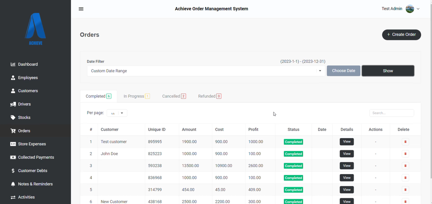Click the Stocks tag icon
Viewport: 432px width, 204px height.
click(13, 117)
